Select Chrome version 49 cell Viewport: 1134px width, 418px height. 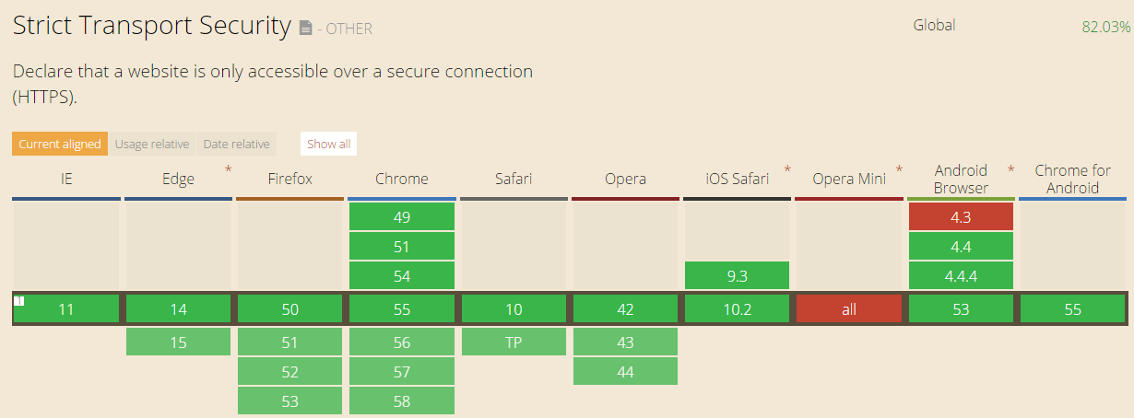pyautogui.click(x=401, y=217)
